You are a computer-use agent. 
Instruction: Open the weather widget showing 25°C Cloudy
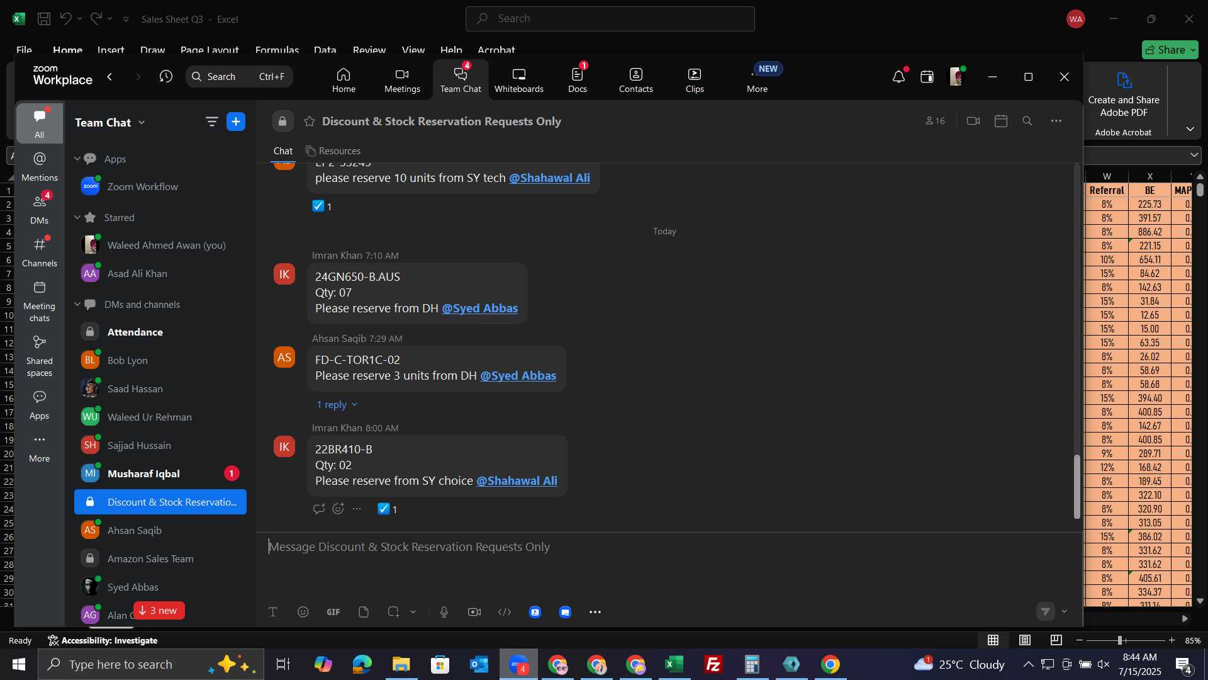[959, 665]
